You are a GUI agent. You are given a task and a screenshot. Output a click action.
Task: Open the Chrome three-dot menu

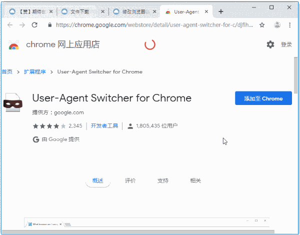(289, 25)
